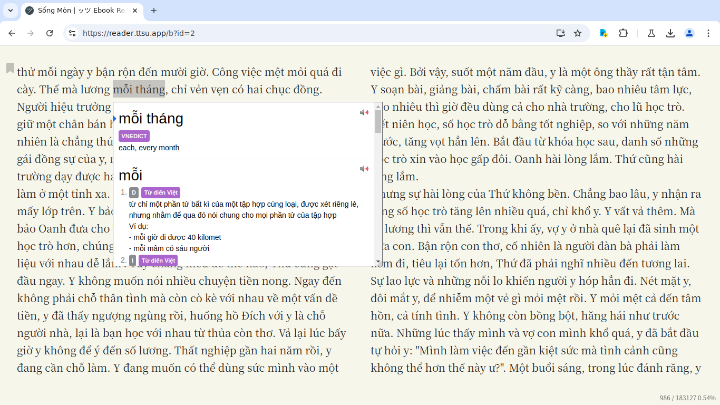Click the word "Đích" in the left column

(255, 315)
